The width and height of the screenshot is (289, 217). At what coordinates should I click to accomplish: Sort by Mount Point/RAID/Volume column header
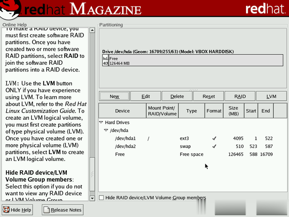(163, 111)
